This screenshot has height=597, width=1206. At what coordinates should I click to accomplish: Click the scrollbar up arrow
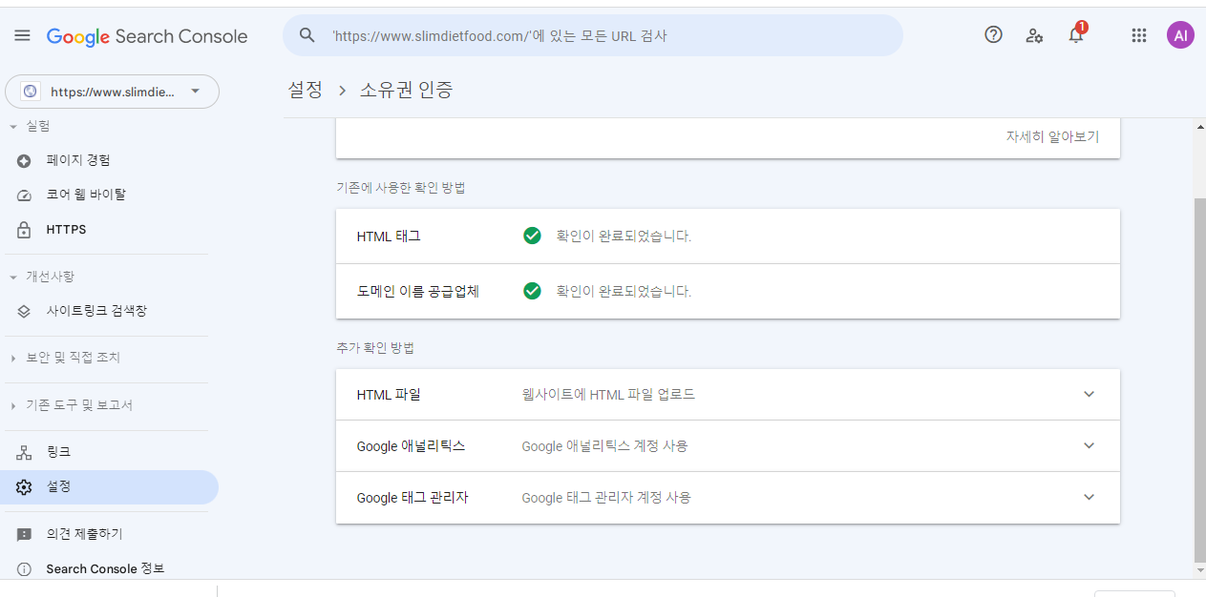click(x=1200, y=127)
